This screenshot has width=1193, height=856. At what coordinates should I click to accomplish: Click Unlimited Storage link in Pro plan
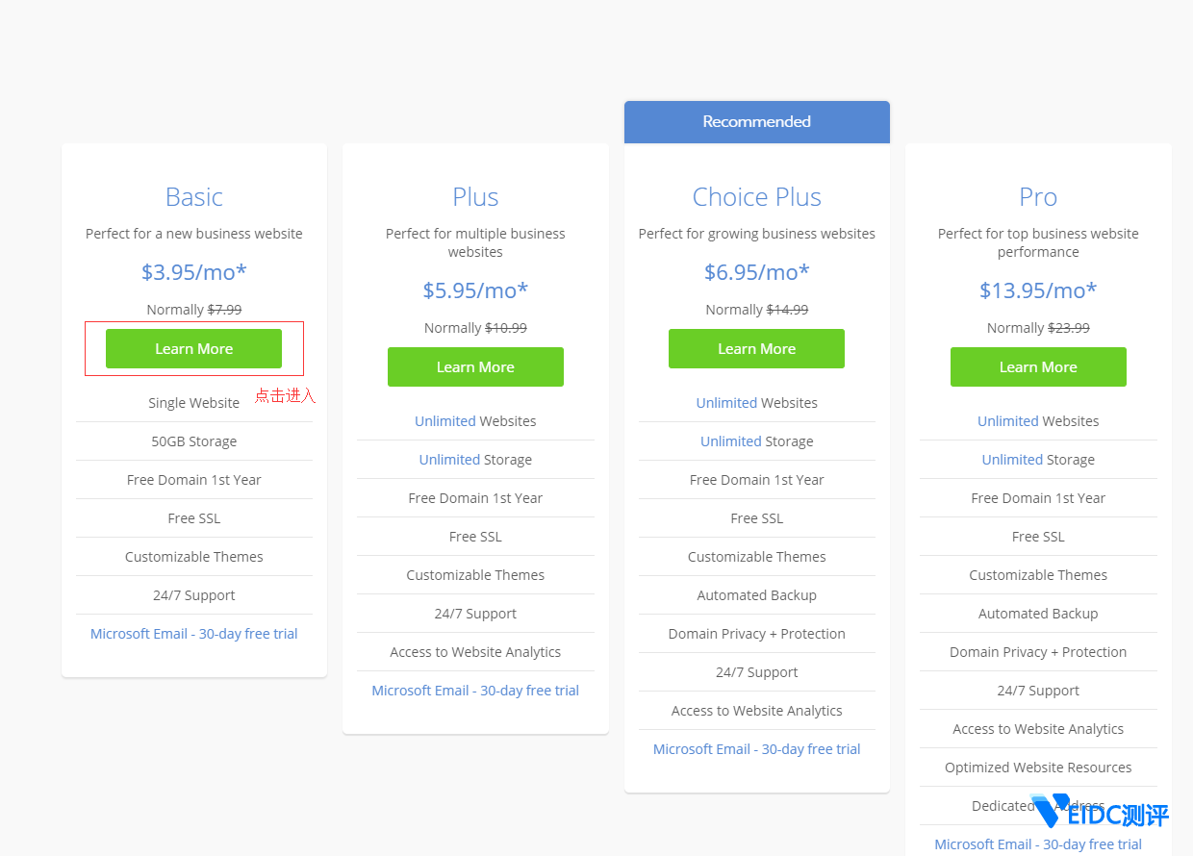[1012, 460]
